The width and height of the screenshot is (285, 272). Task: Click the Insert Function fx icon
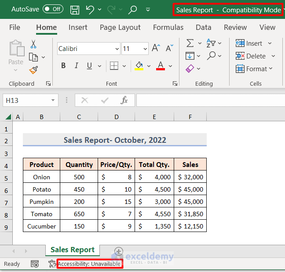[124, 100]
